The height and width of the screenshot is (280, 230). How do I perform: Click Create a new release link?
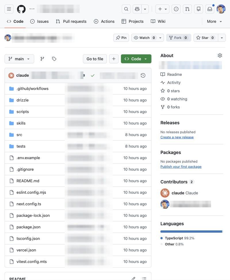coord(177,137)
